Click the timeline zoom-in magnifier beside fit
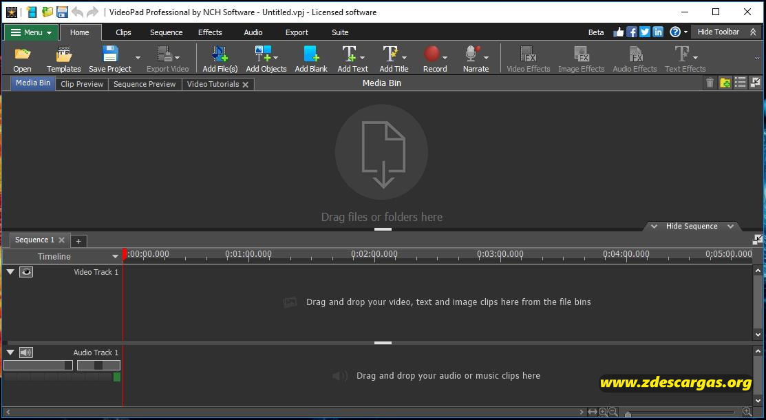Screen dimensions: 766x420 603,412
